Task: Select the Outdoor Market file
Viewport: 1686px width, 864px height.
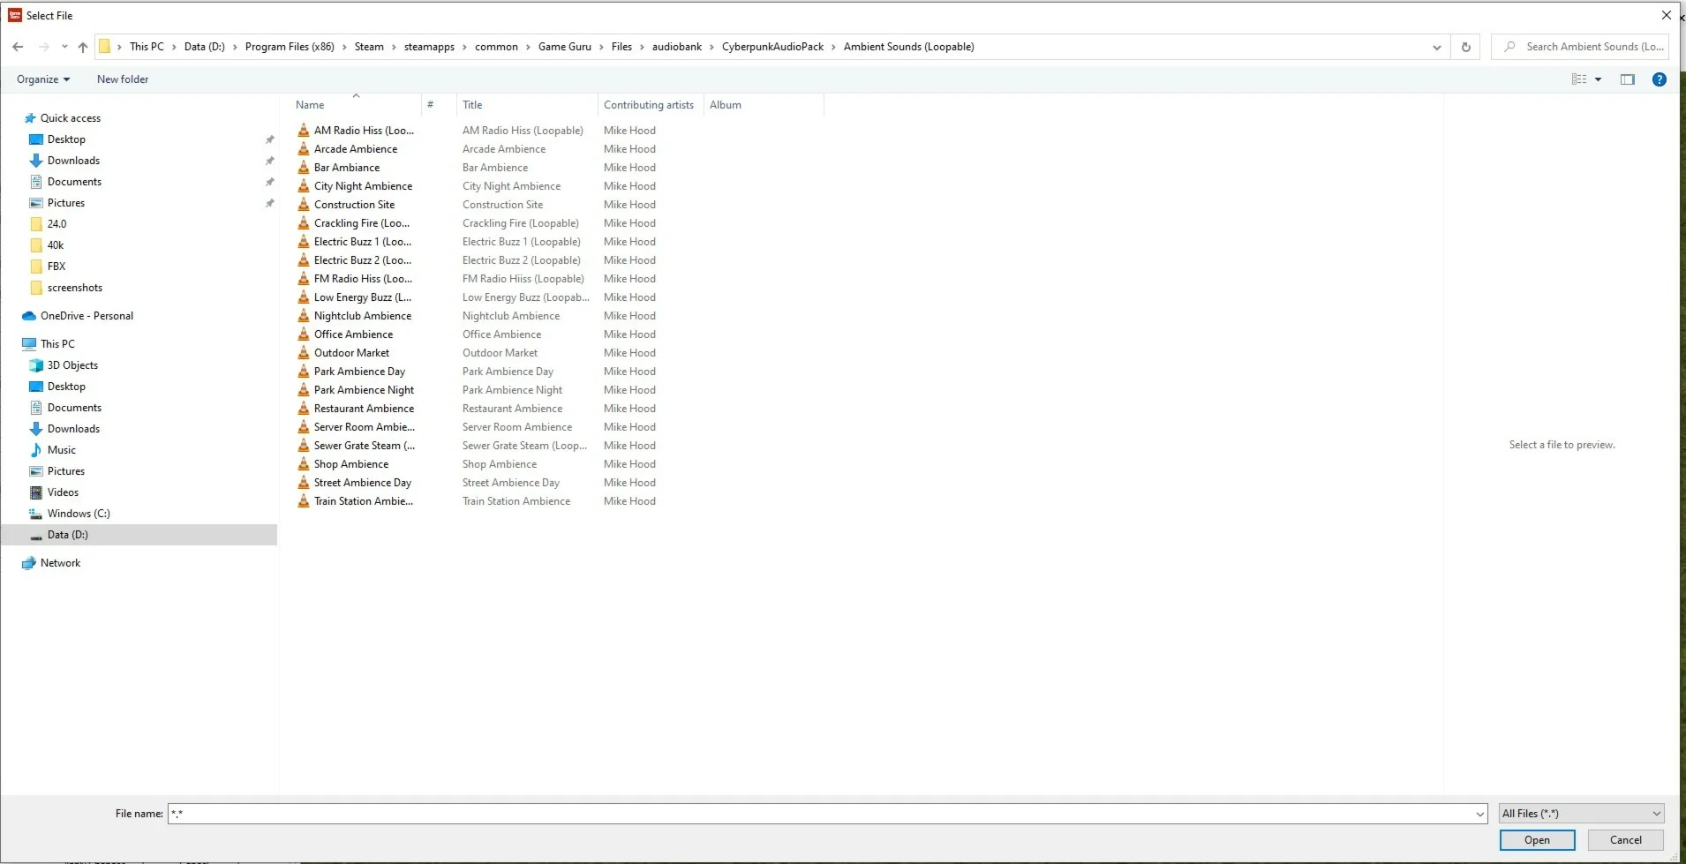Action: pos(351,353)
